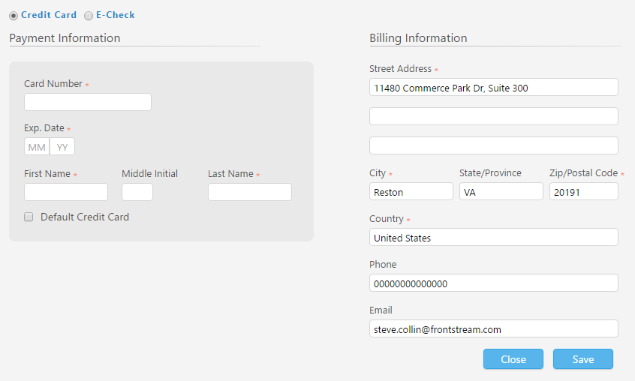Click the second street address line field
The width and height of the screenshot is (635, 381).
[493, 116]
